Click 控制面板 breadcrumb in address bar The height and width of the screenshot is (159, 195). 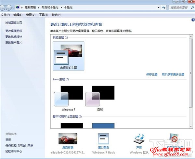pos(30,7)
